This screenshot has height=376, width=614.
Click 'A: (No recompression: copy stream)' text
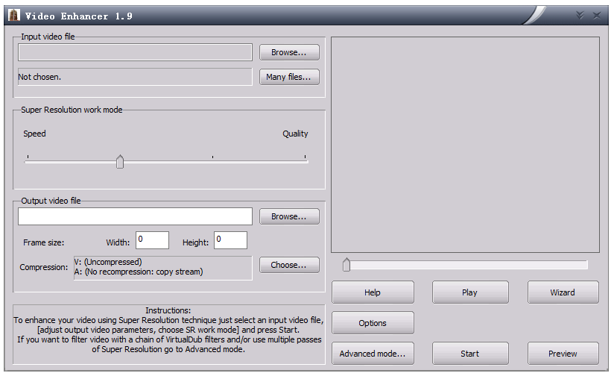[x=139, y=272]
